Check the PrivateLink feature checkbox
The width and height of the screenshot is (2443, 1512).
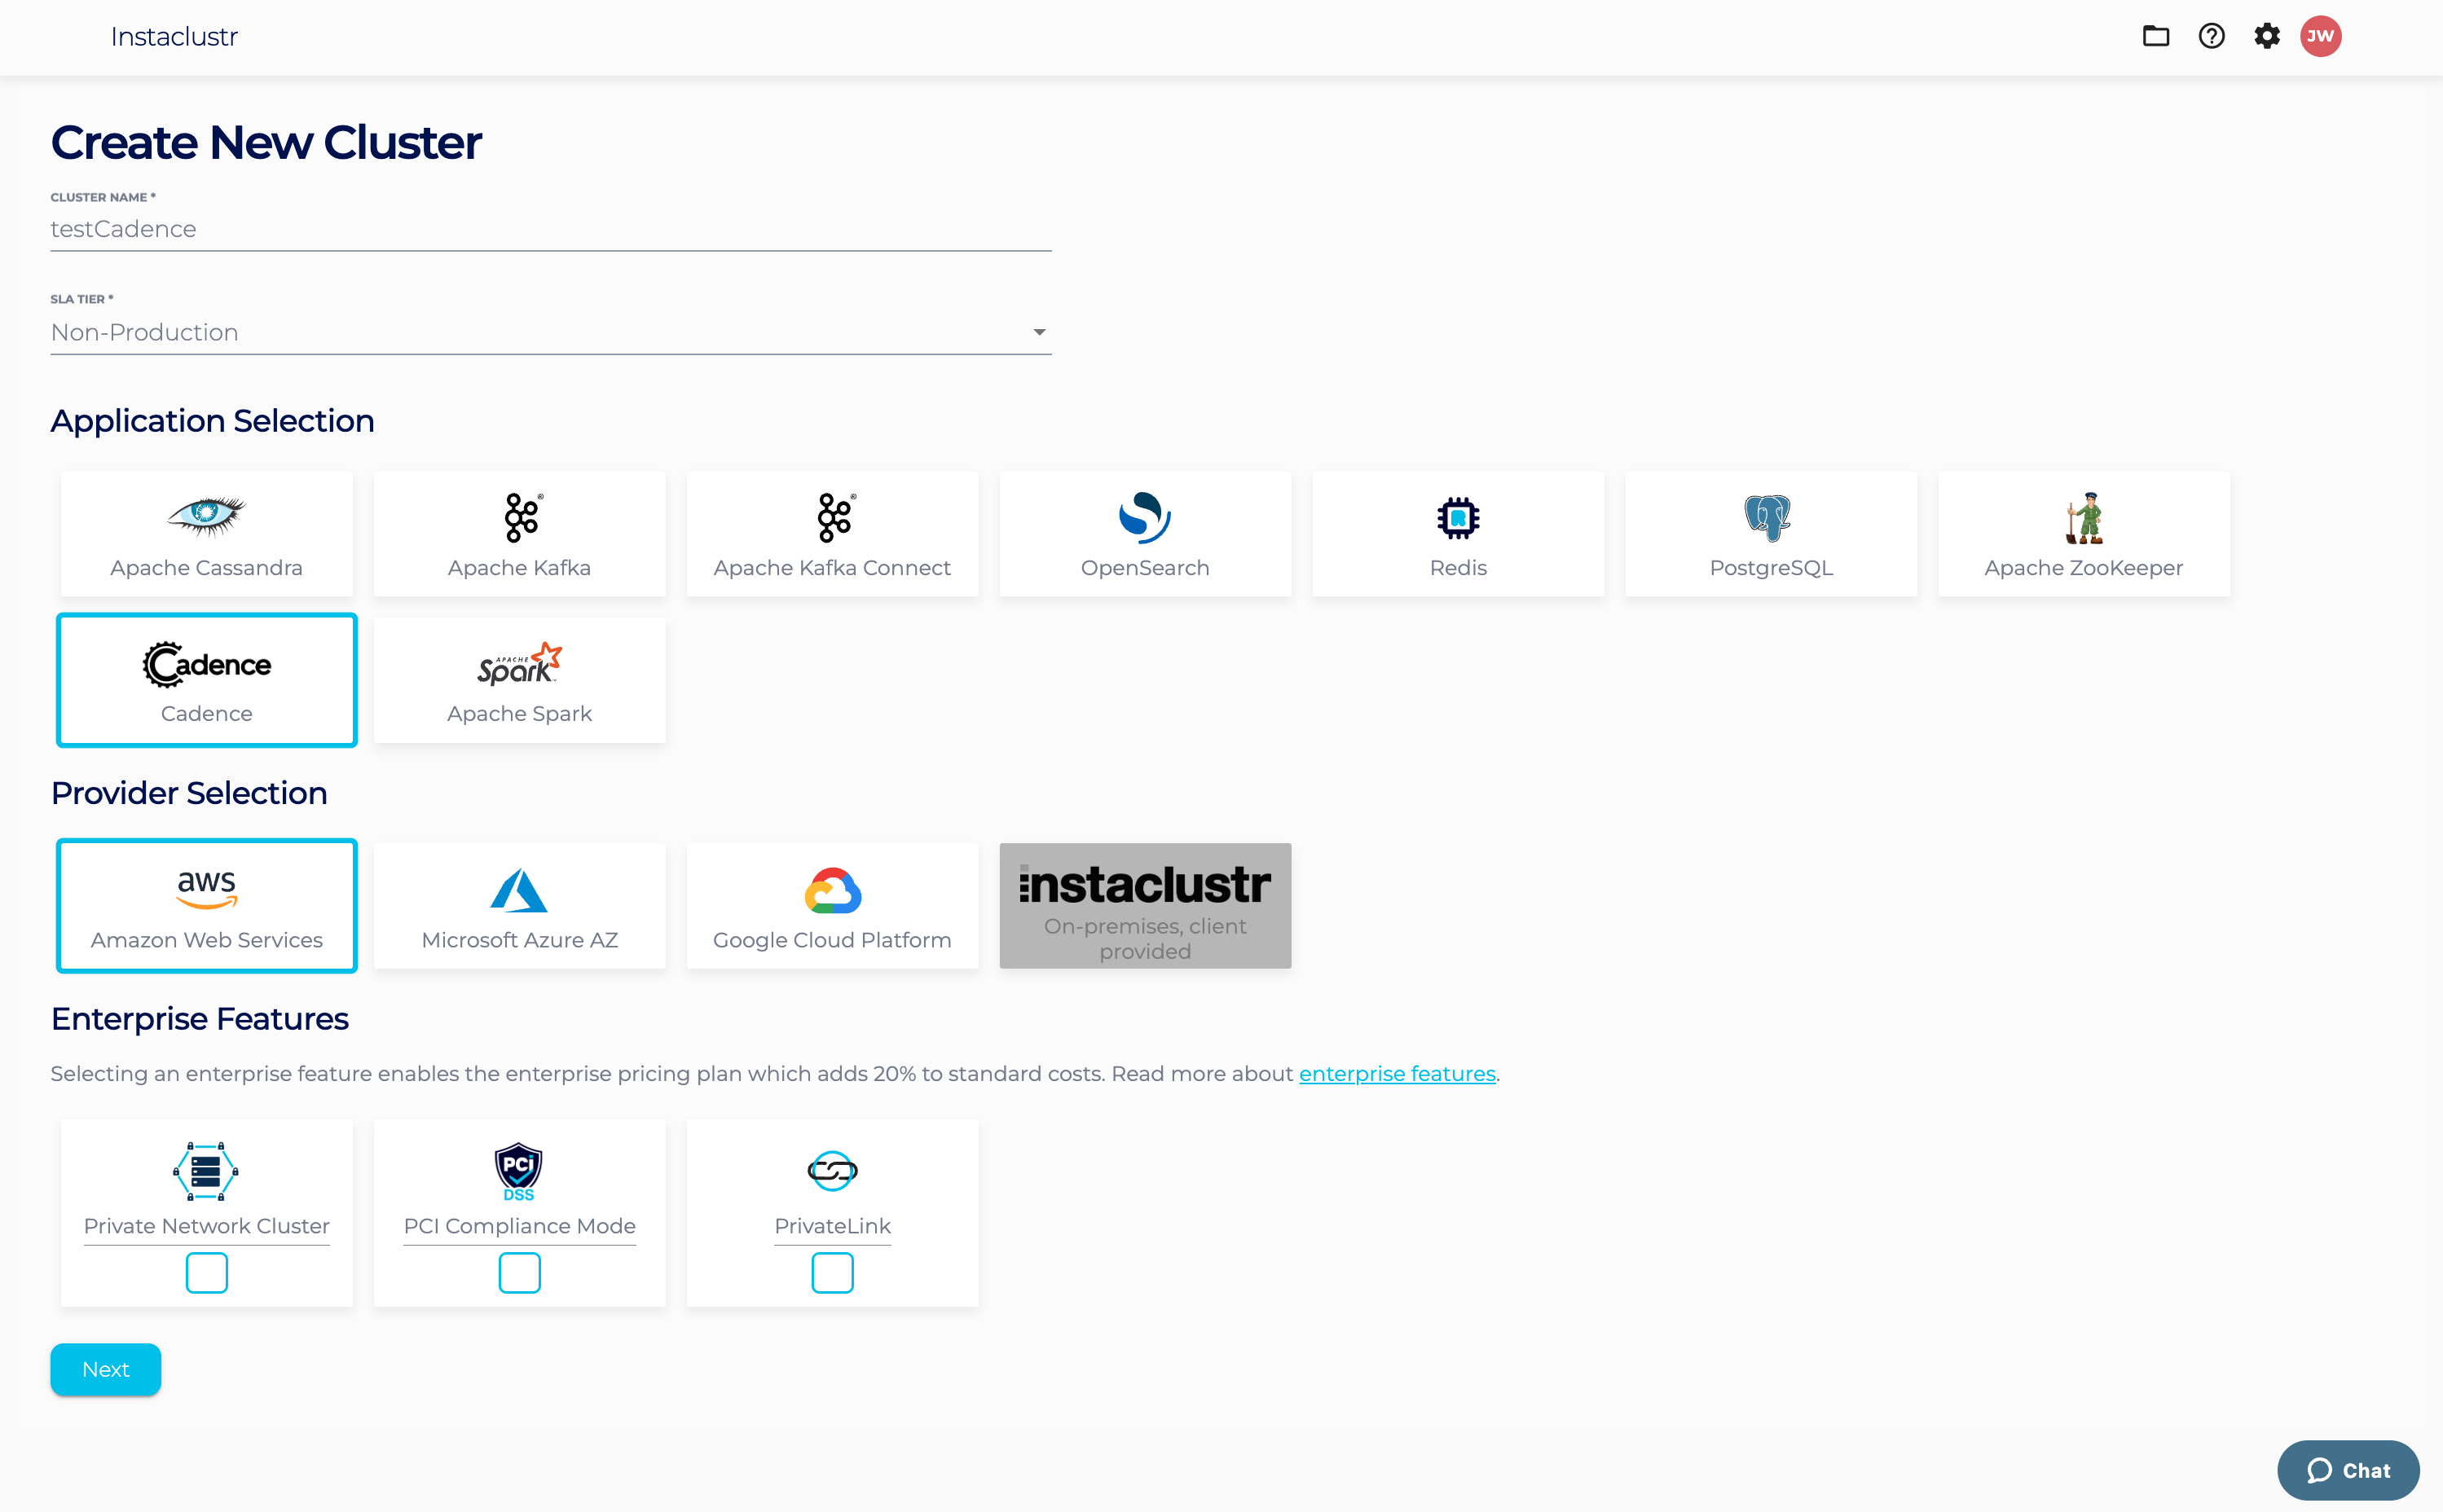[832, 1272]
